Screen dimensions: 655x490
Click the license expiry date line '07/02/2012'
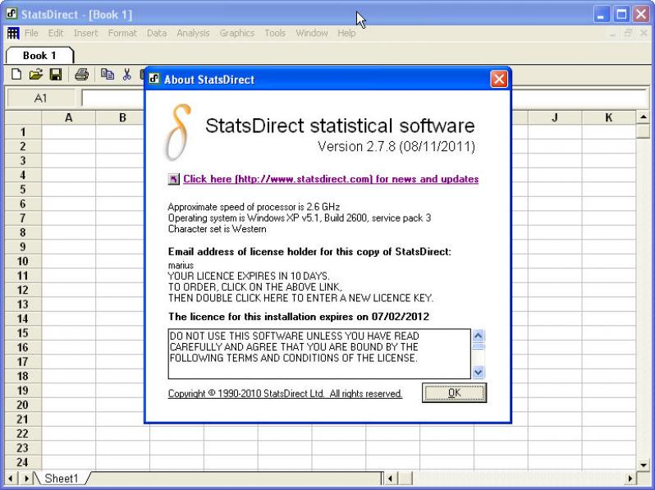pos(299,317)
